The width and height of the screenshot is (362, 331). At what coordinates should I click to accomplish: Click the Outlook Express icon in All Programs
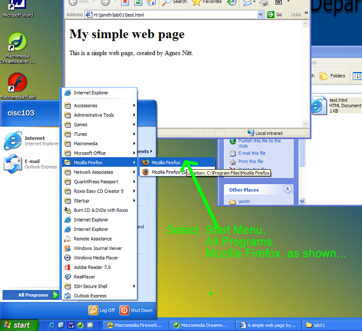click(x=68, y=296)
